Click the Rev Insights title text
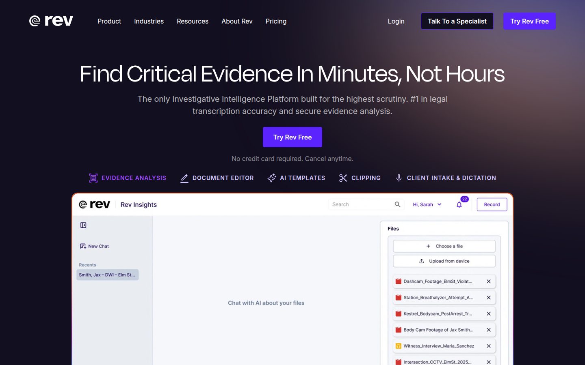 (139, 205)
